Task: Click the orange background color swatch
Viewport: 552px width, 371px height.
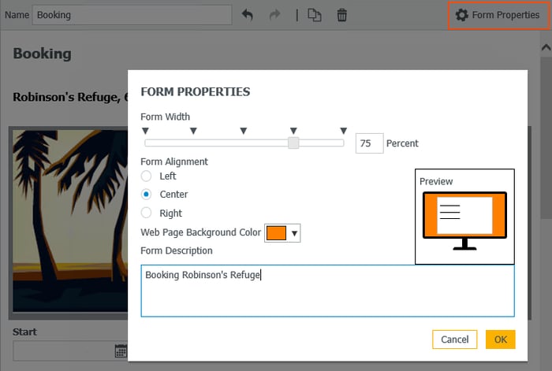Action: (x=276, y=233)
